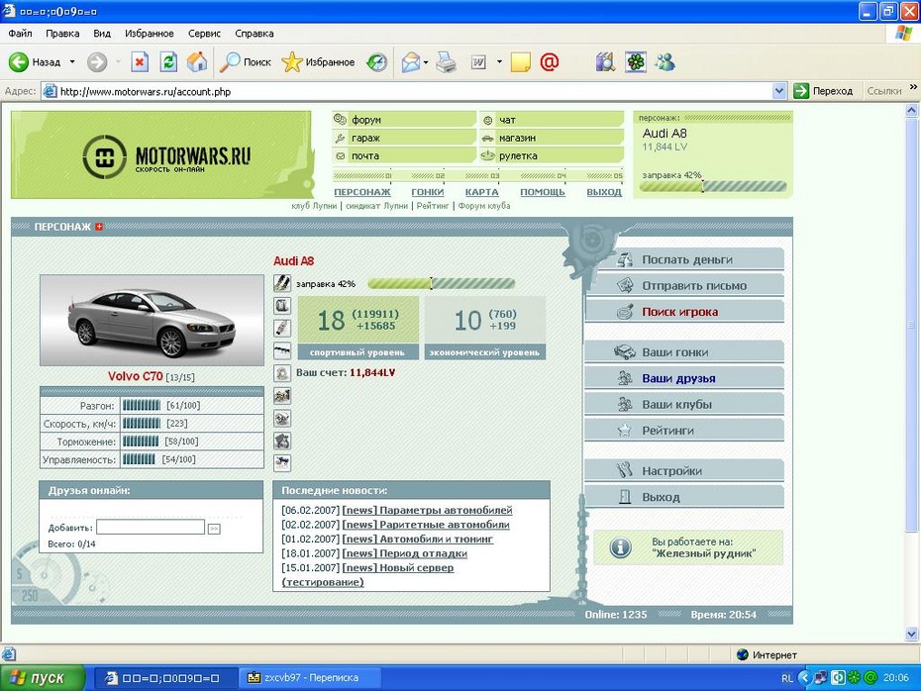Viewport: 921px width, 691px height.
Task: Go back with the Назад button
Action: (x=34, y=61)
